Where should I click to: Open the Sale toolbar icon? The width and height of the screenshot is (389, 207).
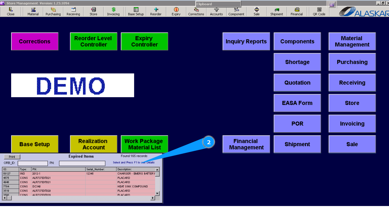pyautogui.click(x=256, y=12)
